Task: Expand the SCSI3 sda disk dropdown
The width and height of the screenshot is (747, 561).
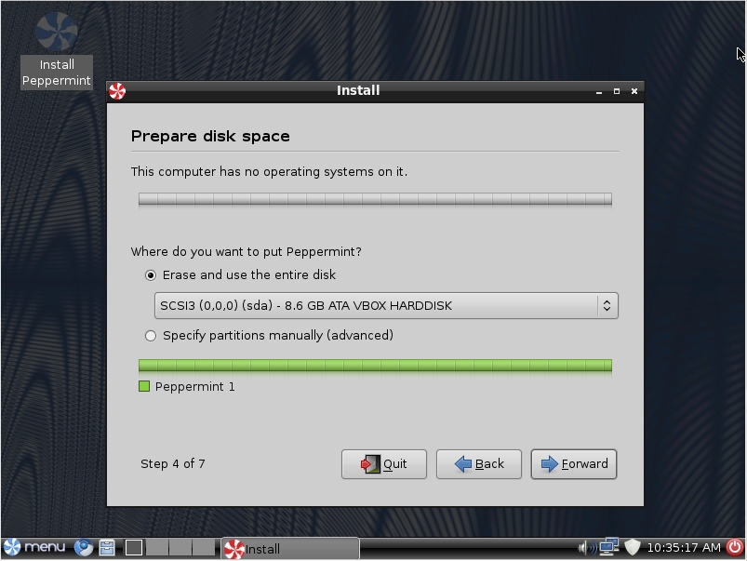Action: point(386,305)
